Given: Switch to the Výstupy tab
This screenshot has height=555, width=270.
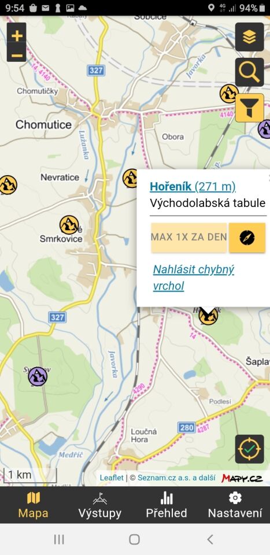Looking at the screenshot, I should pos(100,505).
